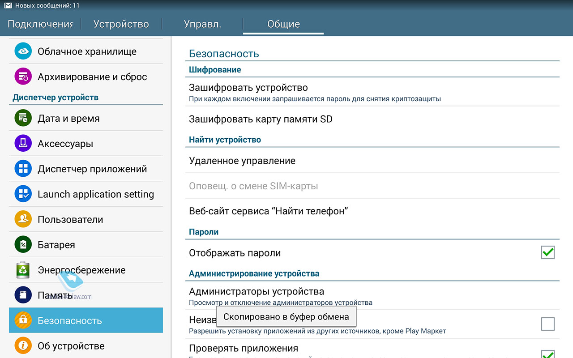Image resolution: width=573 pixels, height=358 pixels.
Task: Tap the Launch application setting icon
Action: pyautogui.click(x=23, y=194)
